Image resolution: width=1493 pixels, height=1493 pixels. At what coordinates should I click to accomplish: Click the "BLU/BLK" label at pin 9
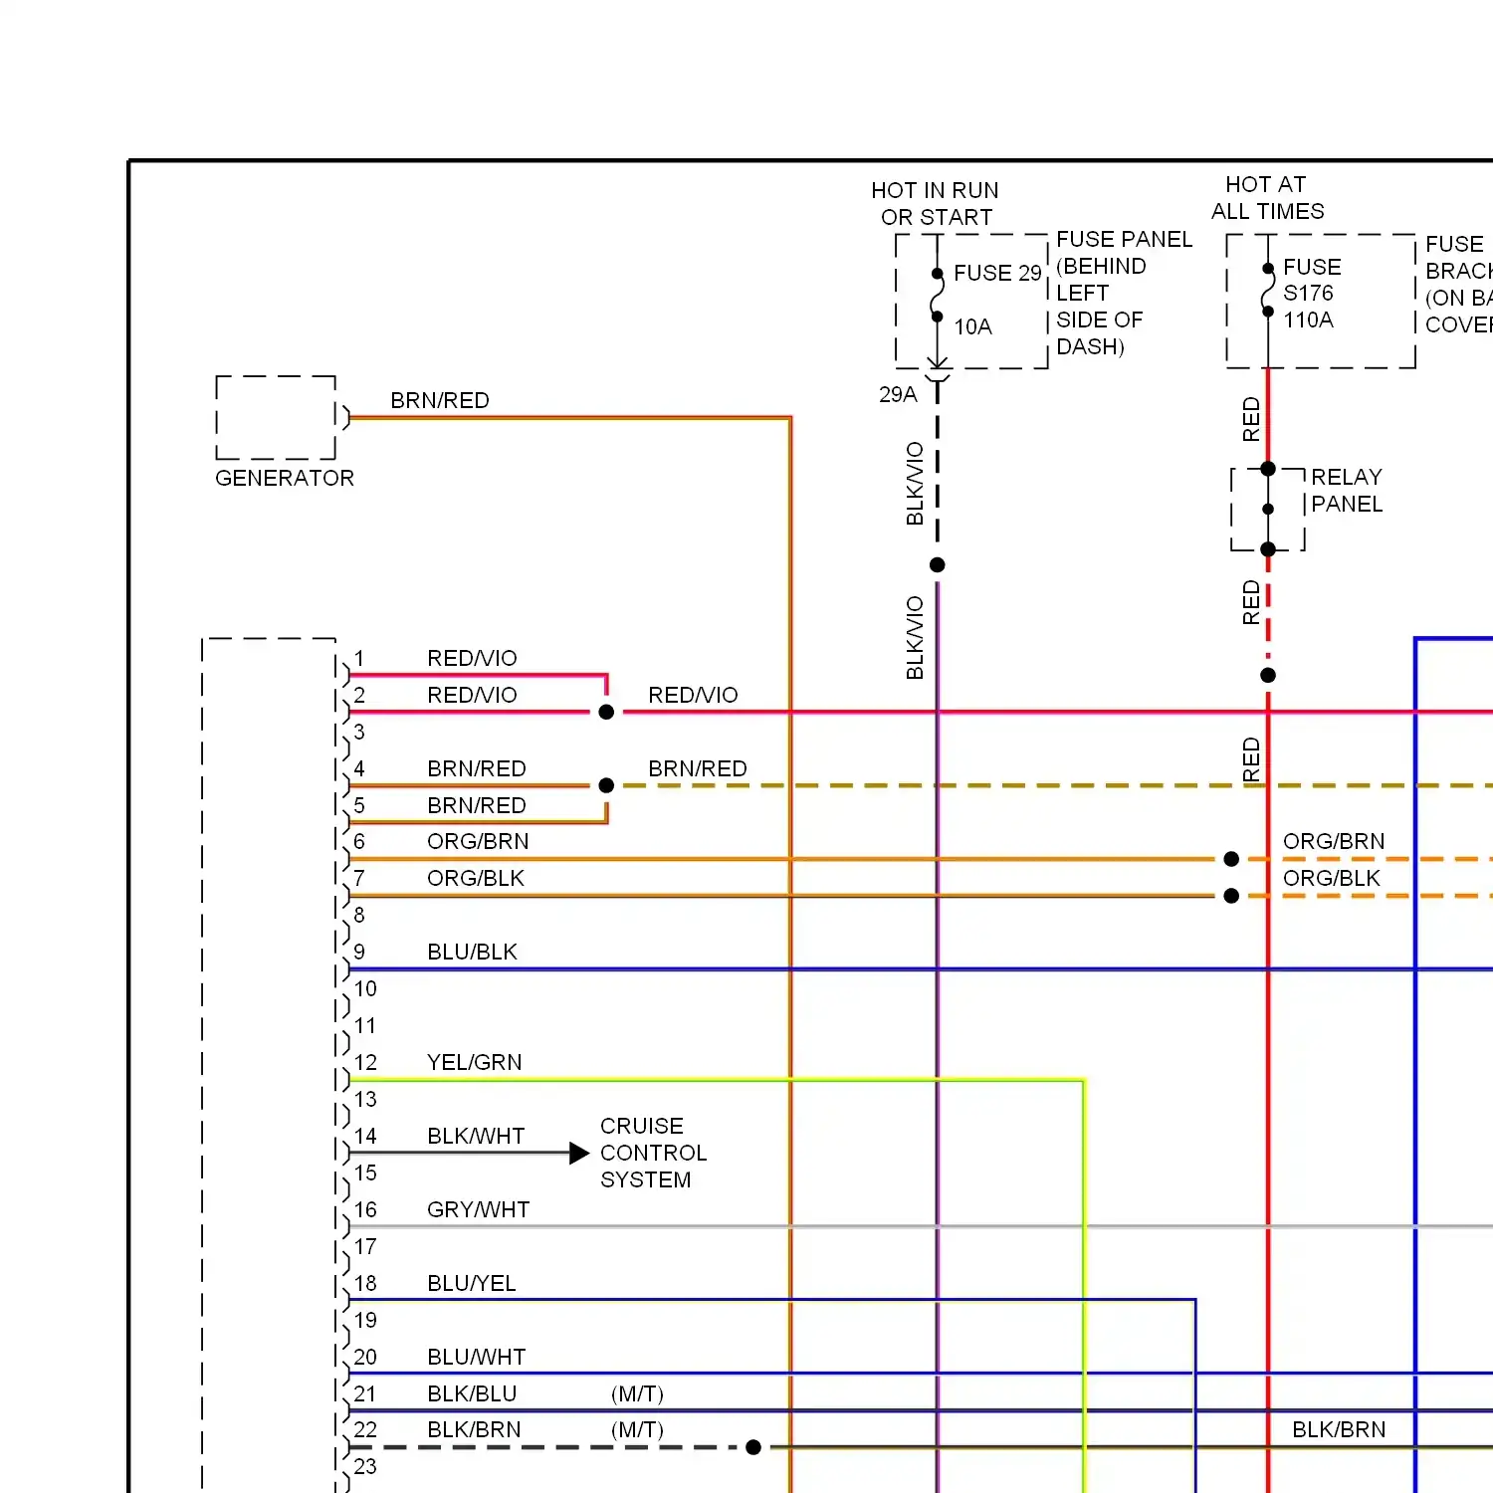point(472,952)
